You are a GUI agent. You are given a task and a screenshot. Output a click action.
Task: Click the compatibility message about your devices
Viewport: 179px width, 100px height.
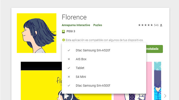point(104,40)
